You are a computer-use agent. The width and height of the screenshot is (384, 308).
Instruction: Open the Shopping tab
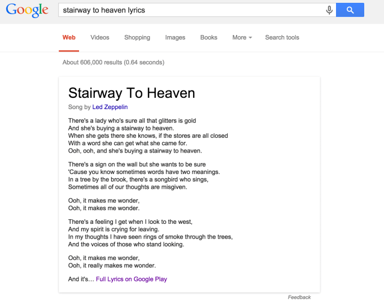click(x=137, y=37)
